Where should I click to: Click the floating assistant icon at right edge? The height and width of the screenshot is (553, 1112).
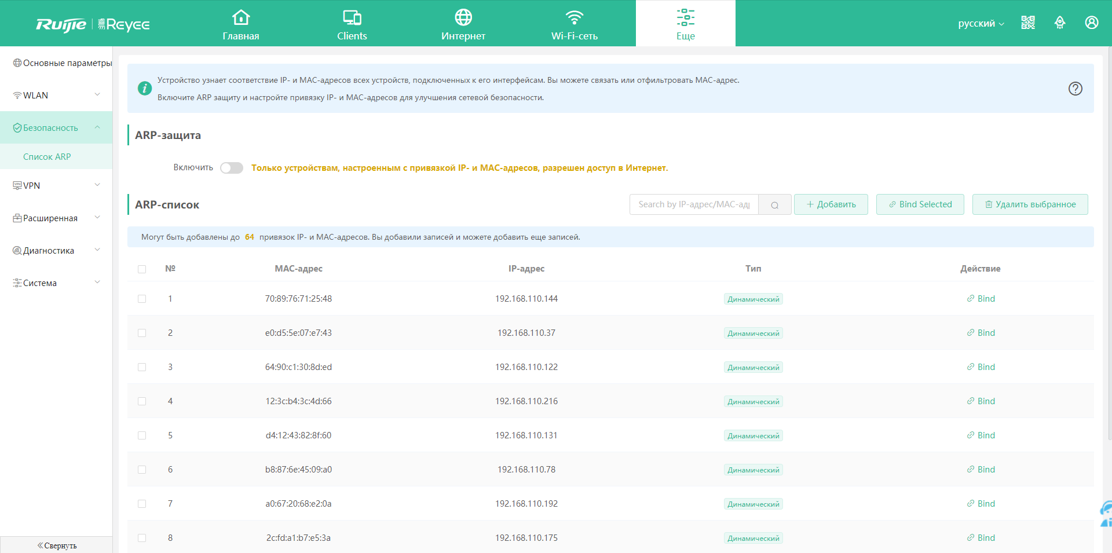click(x=1106, y=514)
